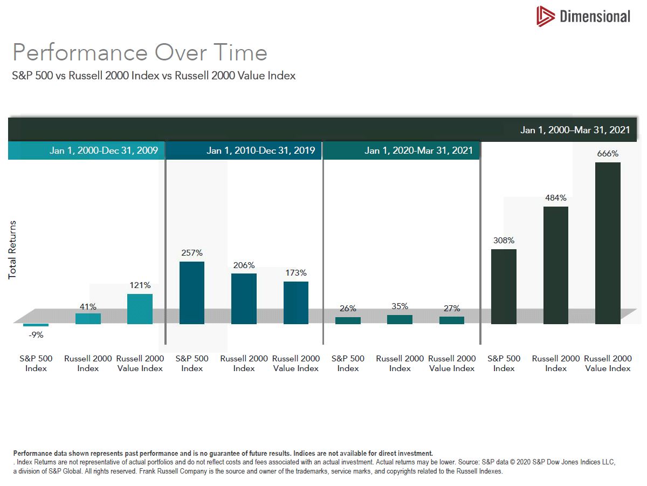This screenshot has height=486, width=647.
Task: Select the Jan 1, 2010-Dec 31, 2019 header
Action: tap(244, 150)
